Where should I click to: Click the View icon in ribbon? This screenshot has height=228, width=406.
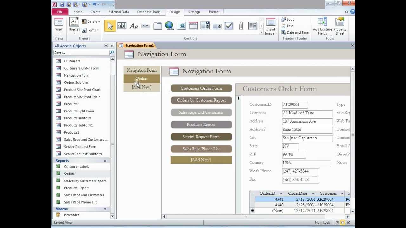click(x=59, y=25)
